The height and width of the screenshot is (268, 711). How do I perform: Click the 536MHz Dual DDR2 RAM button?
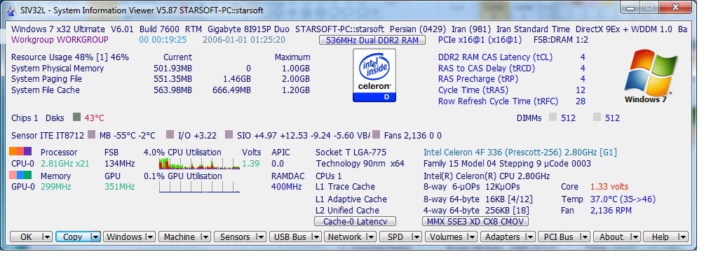372,40
